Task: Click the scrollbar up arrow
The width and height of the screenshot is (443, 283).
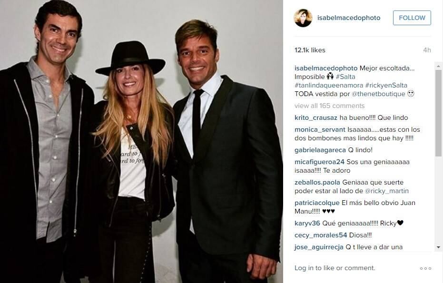Action: (x=439, y=66)
